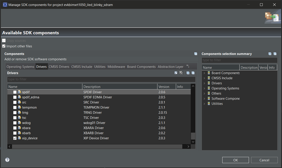This screenshot has height=168, width=282.
Task: Click the tempmon component icon
Action: (19, 107)
